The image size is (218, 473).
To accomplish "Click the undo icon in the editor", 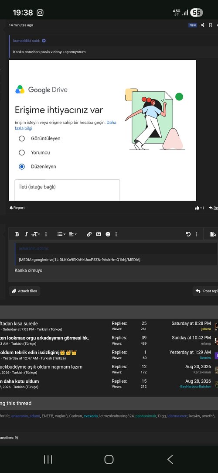I will point(188,234).
